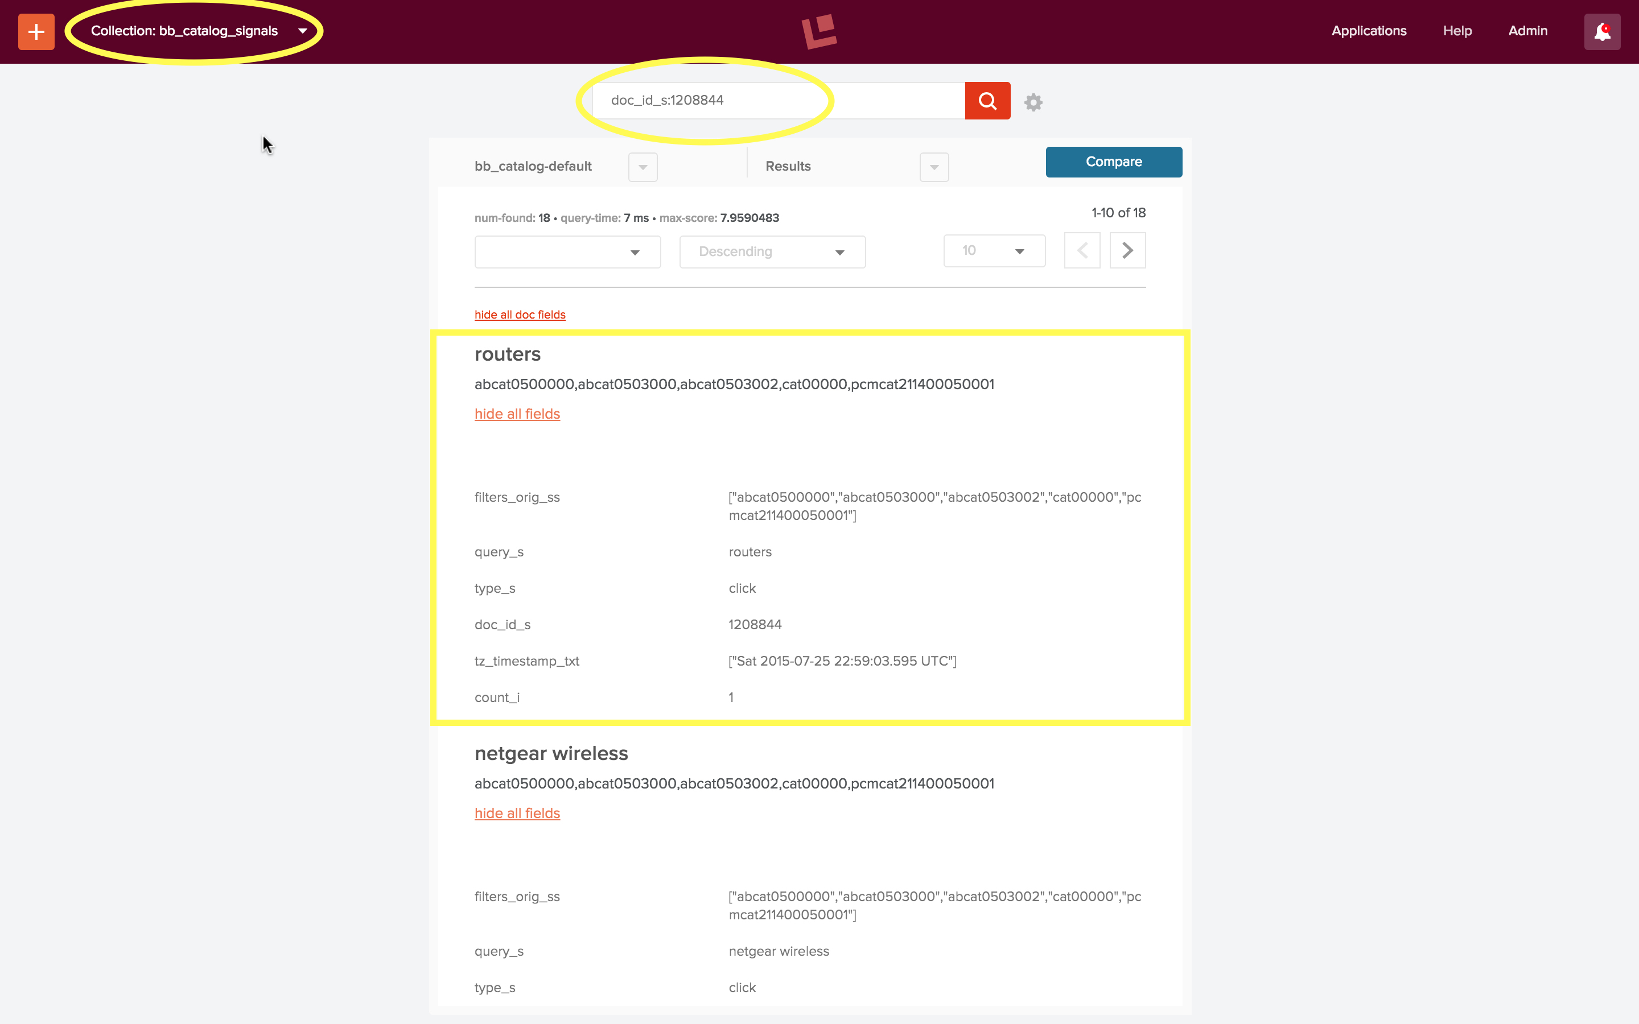Click the settings gear icon
Screen dimensions: 1639x1024
[1033, 101]
